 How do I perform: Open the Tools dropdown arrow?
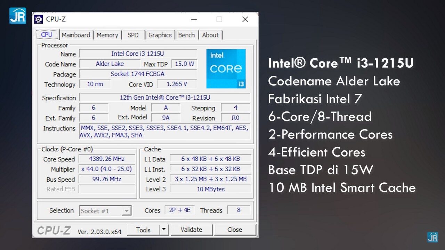point(164,230)
